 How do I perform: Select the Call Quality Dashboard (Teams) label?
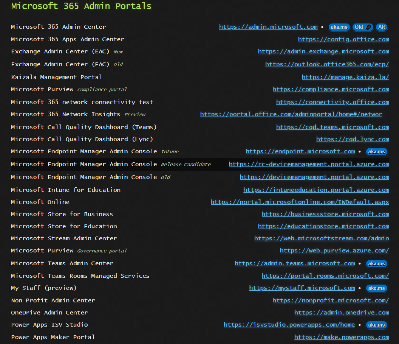point(84,127)
